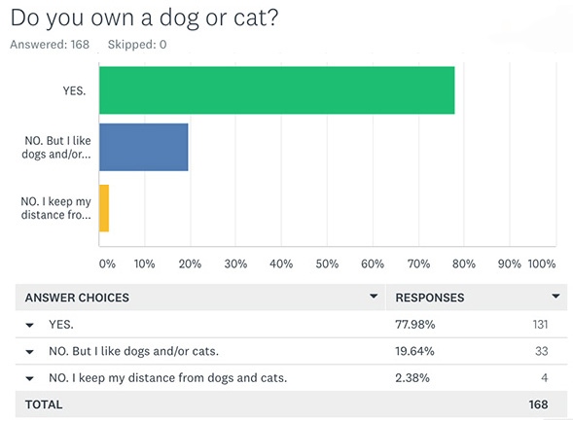This screenshot has width=573, height=421.
Task: Open the ANSWER CHOICES column dropdown arrow
Action: pyautogui.click(x=374, y=297)
